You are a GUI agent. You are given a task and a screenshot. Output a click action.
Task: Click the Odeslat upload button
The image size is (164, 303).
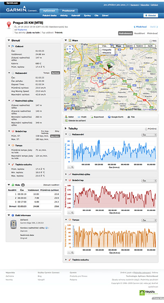(x=150, y=16)
